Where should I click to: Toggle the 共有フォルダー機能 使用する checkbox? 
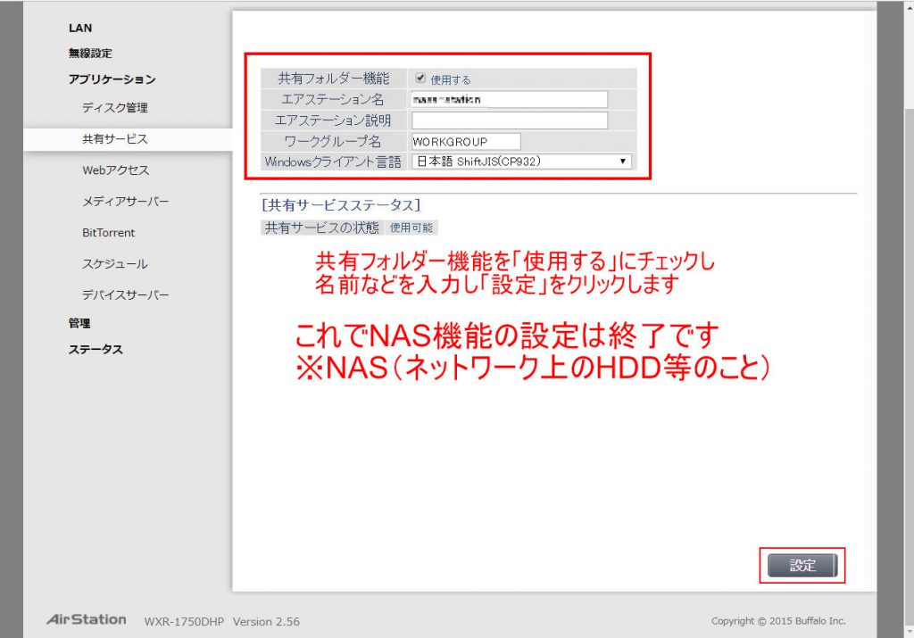coord(420,79)
